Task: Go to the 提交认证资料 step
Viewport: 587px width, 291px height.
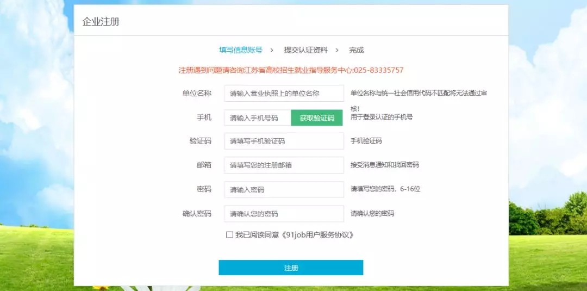Action: pyautogui.click(x=305, y=50)
